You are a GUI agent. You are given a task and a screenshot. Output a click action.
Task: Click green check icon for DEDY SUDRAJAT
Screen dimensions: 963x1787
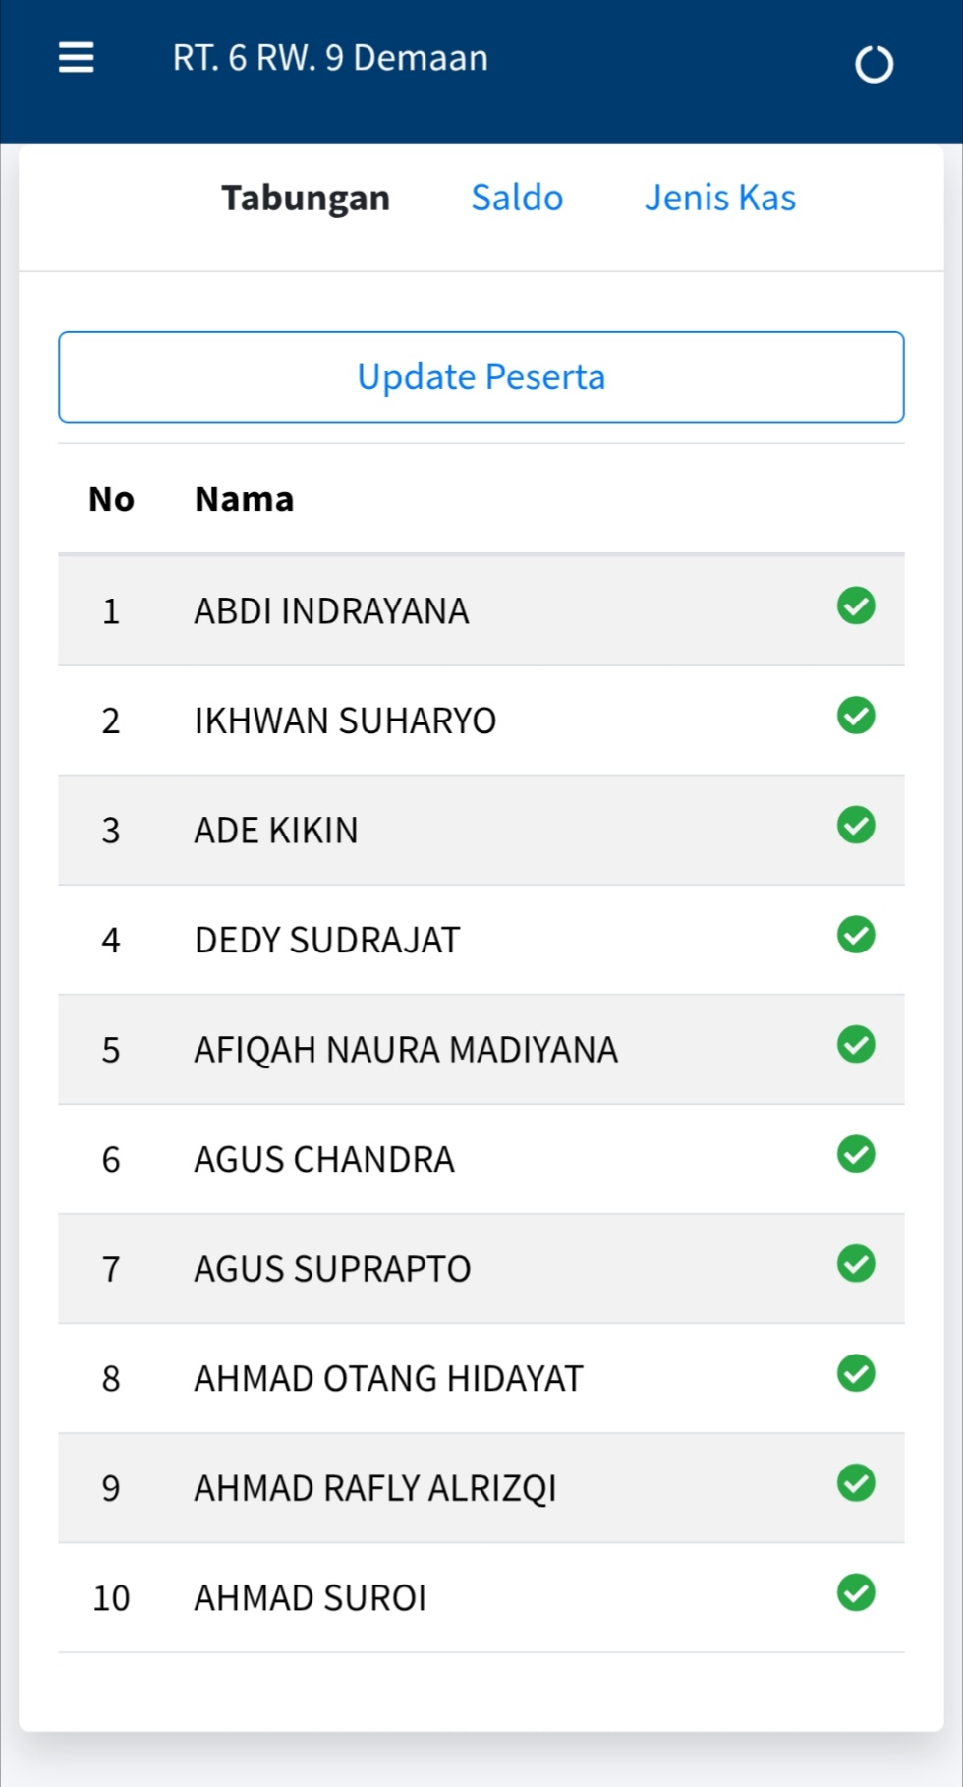pos(856,935)
